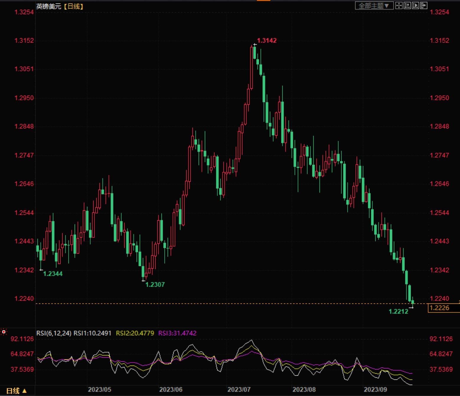This screenshot has width=460, height=396.
Task: Click the RSI1:10.2491 value label
Action: tap(92, 333)
